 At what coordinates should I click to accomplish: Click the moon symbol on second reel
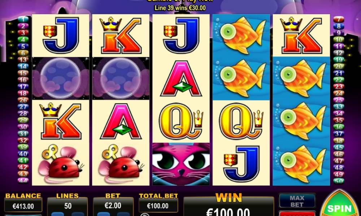121,78
